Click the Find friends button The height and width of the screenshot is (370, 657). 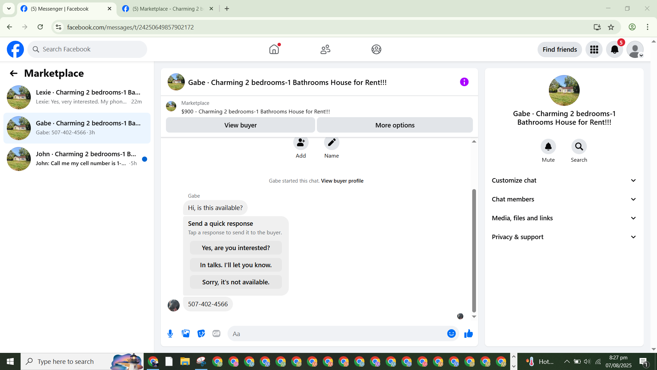[x=560, y=50]
